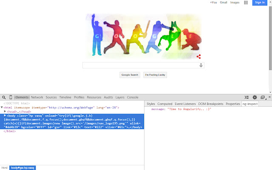Switch to the Network tab
The image size is (272, 170).
pyautogui.click(x=37, y=97)
